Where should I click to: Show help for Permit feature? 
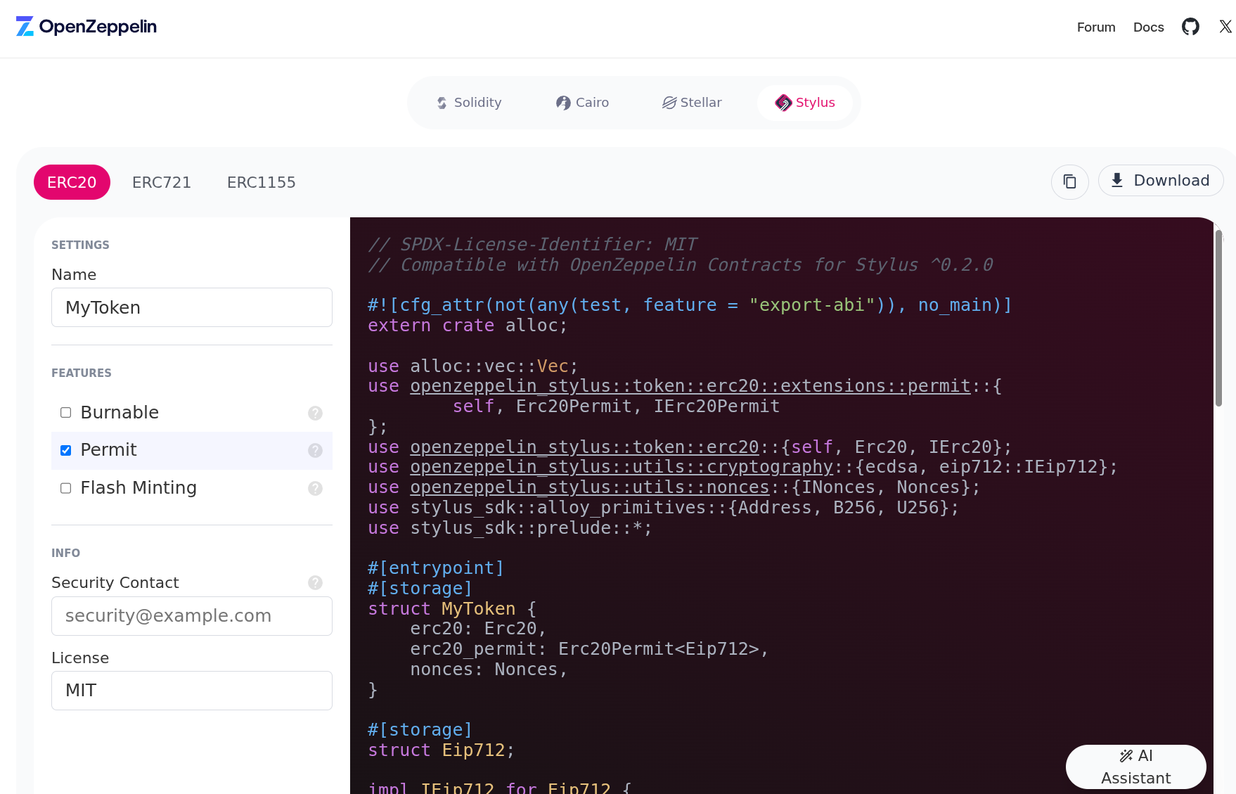click(315, 450)
